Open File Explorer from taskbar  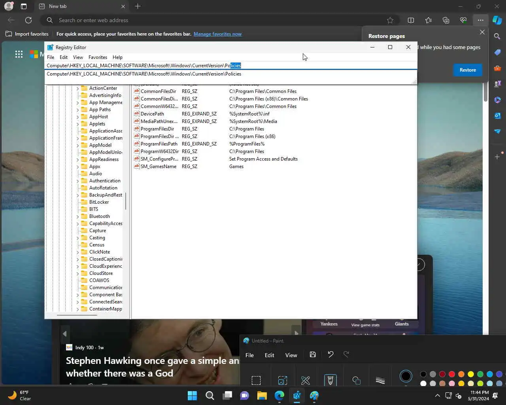coord(262,396)
